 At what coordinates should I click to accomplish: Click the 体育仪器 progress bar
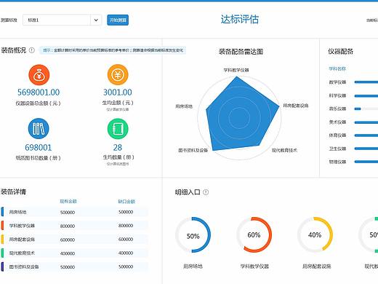(x=366, y=135)
